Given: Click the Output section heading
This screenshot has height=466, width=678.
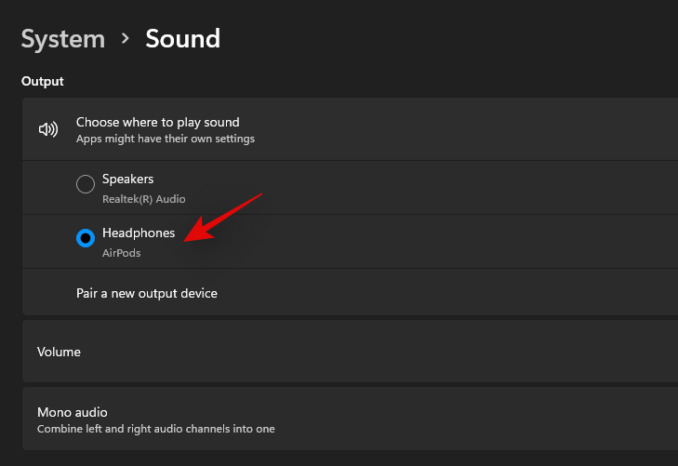Looking at the screenshot, I should coord(43,81).
